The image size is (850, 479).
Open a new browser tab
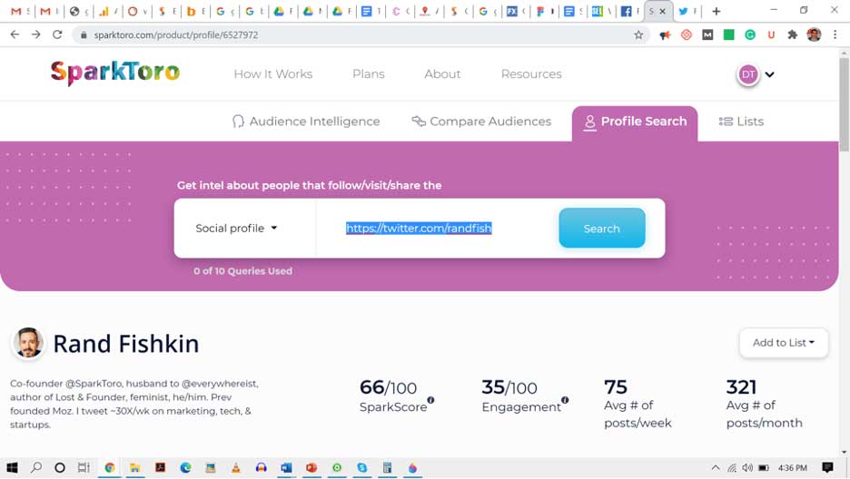pos(717,11)
